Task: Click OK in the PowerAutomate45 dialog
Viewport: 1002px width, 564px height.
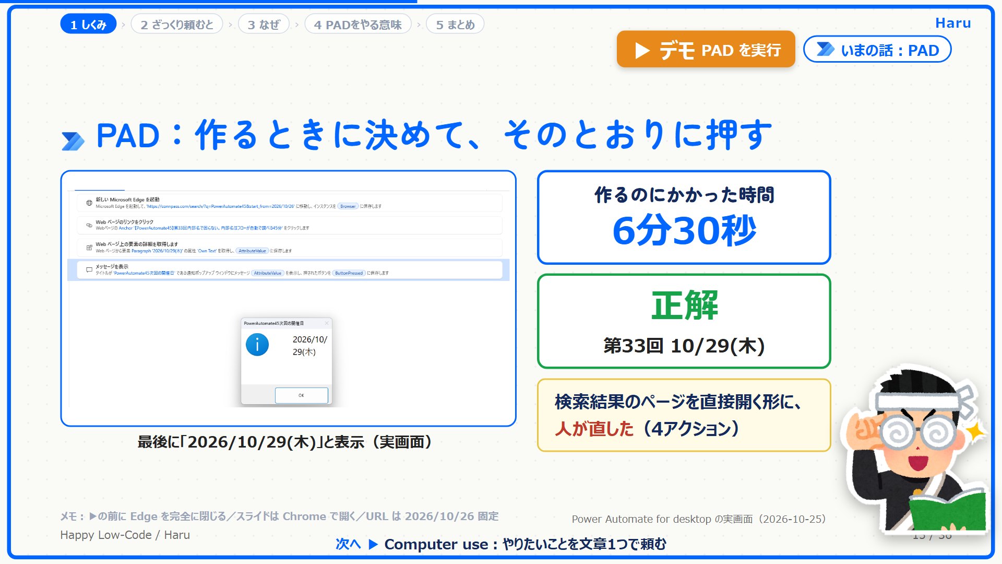Action: 301,395
